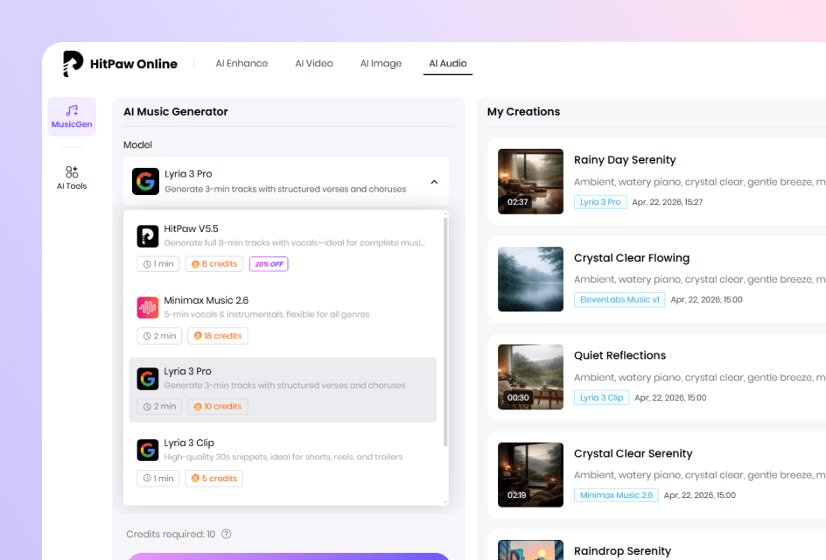Viewport: 826px width, 560px height.
Task: Collapse the model dropdown with the chevron
Action: (434, 182)
